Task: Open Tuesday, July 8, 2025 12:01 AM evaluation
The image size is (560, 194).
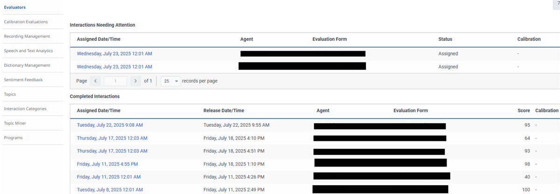Action: [110, 189]
